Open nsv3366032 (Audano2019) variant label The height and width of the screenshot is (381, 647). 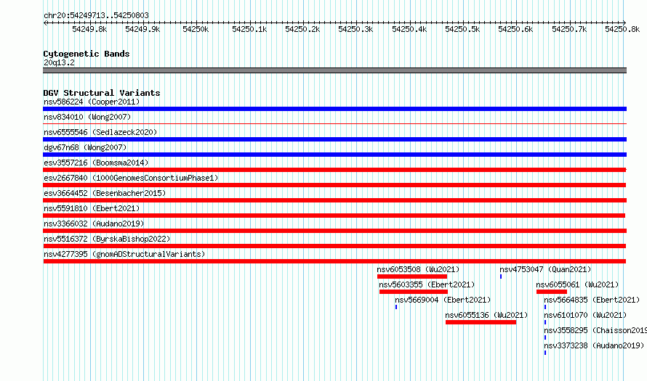94,224
